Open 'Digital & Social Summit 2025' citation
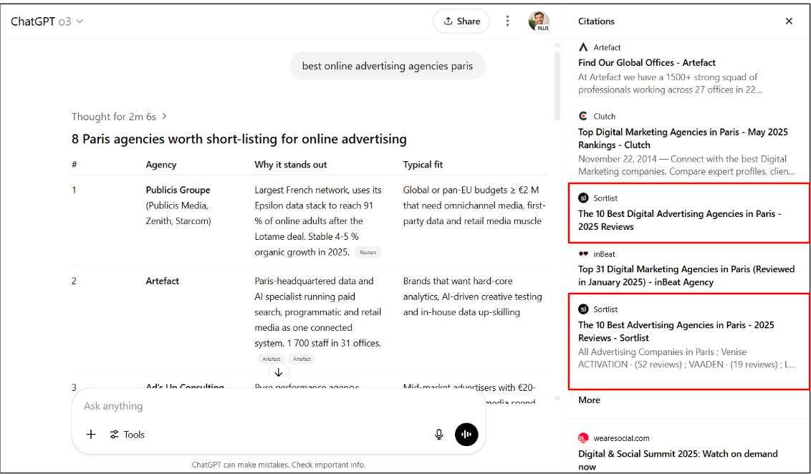The image size is (811, 474). coord(678,460)
